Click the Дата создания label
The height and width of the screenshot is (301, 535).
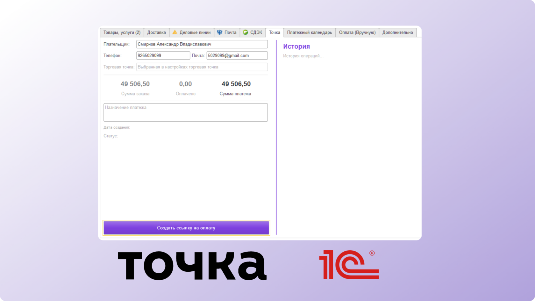pos(117,127)
